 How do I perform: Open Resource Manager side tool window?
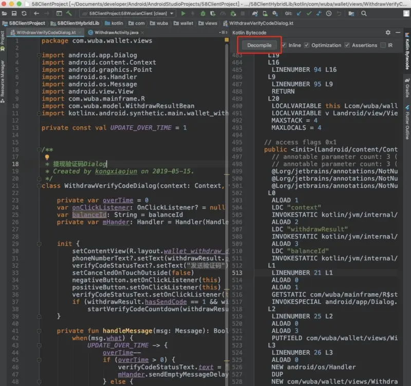point(3,82)
